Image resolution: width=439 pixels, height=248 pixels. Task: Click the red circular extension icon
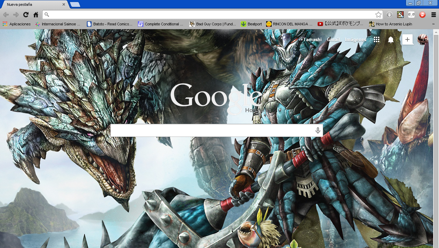point(423,15)
